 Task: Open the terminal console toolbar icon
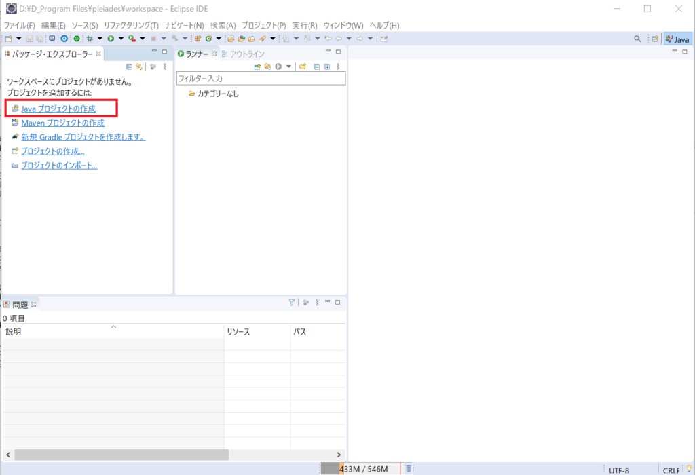(52, 39)
